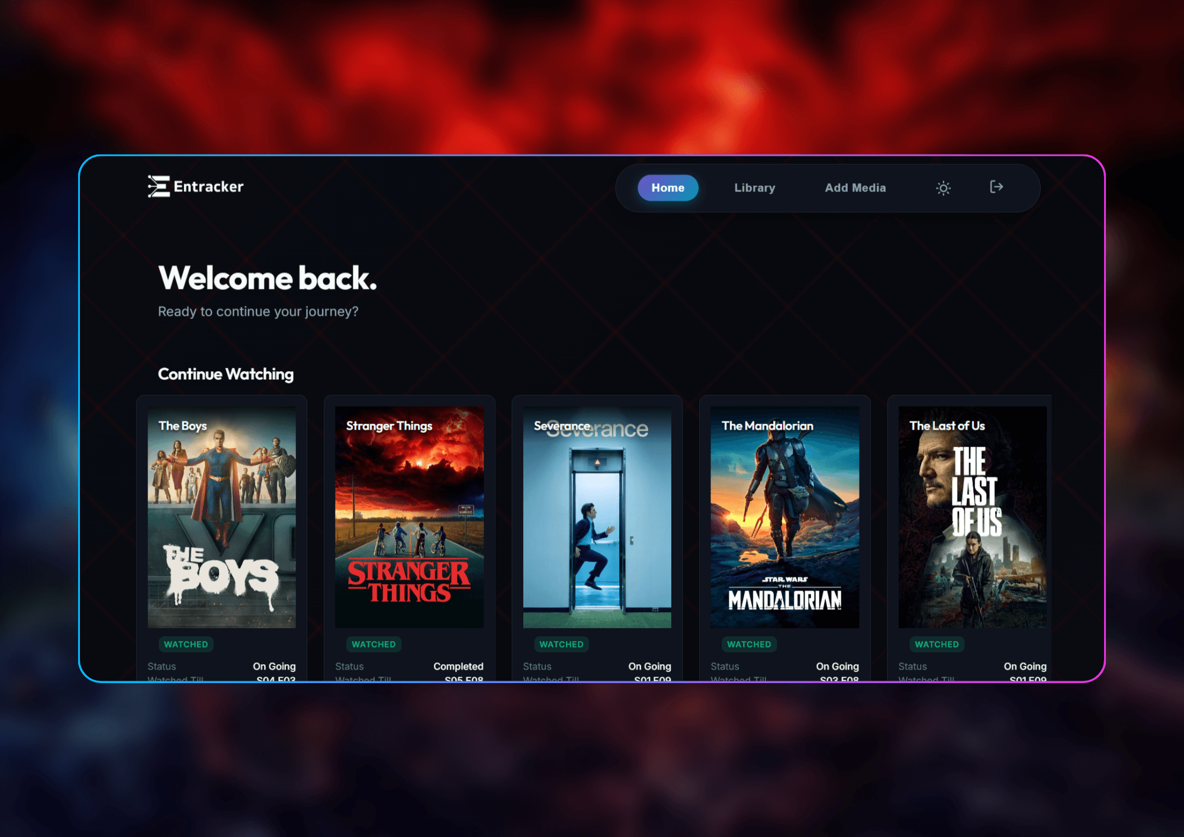1184x837 pixels.
Task: Click the 'On Going' status on The Last of Us card
Action: [1025, 667]
